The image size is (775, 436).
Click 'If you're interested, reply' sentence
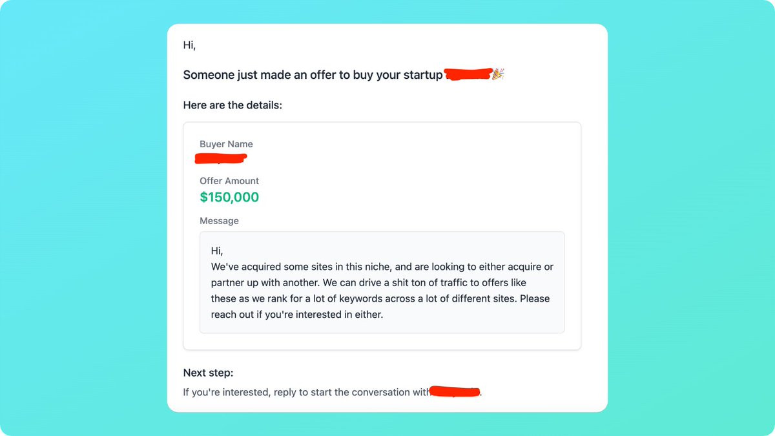tap(306, 392)
